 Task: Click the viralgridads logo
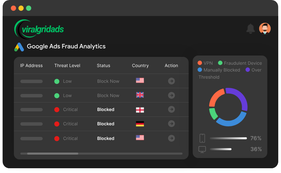(39, 29)
